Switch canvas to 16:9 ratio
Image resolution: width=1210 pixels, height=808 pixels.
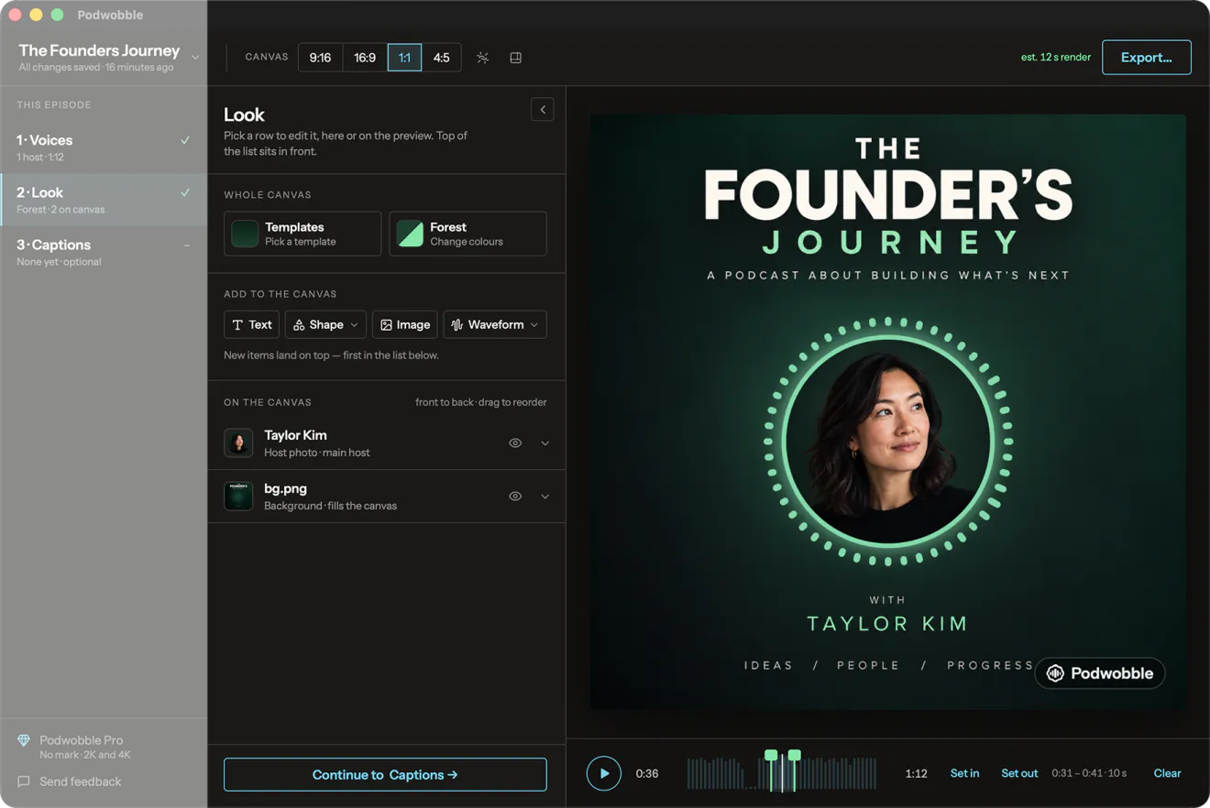tap(365, 58)
